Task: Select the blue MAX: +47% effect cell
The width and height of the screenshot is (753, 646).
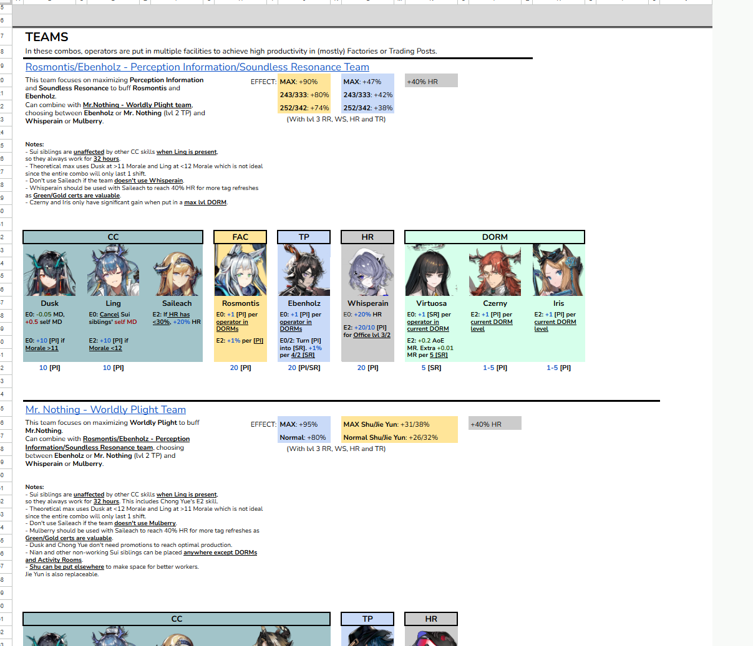Action: (367, 82)
